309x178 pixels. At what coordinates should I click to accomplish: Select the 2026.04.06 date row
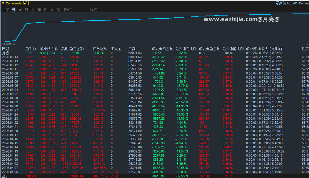pos(10,172)
